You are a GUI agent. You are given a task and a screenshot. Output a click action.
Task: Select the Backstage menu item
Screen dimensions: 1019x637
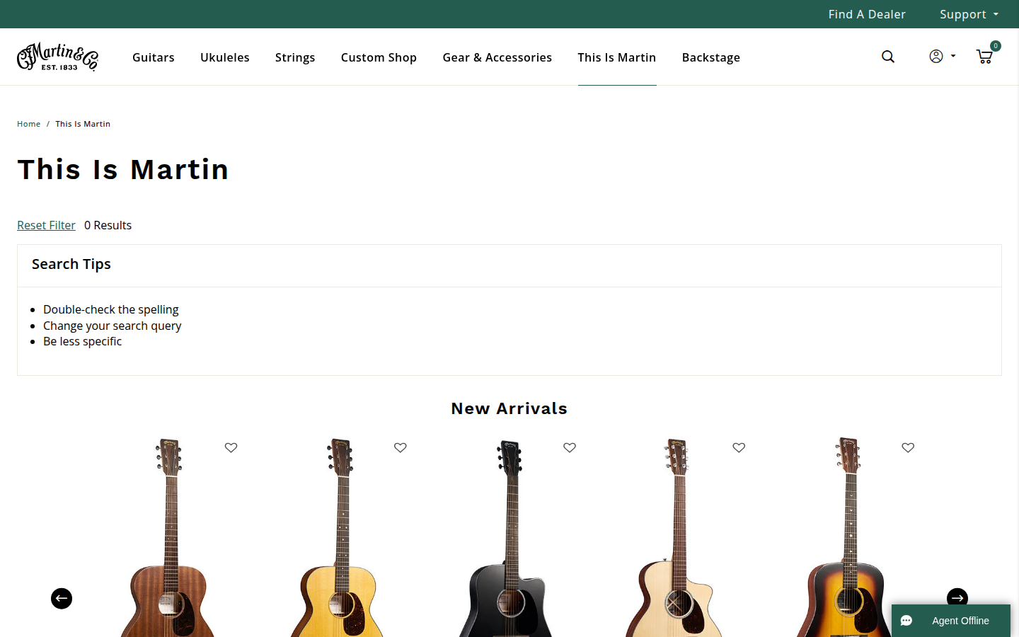711,57
